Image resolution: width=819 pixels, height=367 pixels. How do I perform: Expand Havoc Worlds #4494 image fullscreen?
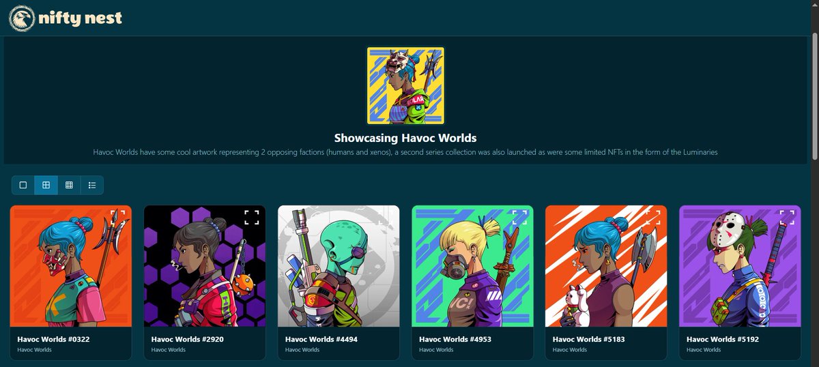click(x=386, y=218)
